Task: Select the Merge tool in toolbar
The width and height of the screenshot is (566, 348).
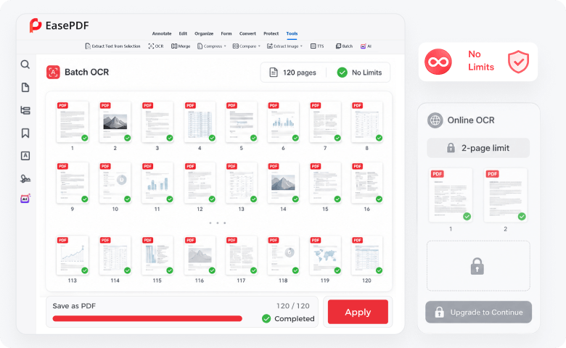Action: (181, 46)
